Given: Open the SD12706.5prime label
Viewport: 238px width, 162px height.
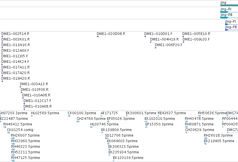Looking at the screenshot, I should 119,135.
